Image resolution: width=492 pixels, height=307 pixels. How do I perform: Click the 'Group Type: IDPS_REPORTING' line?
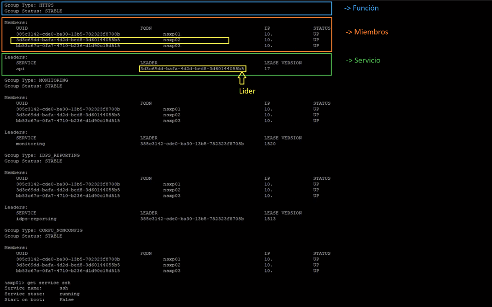pos(42,155)
